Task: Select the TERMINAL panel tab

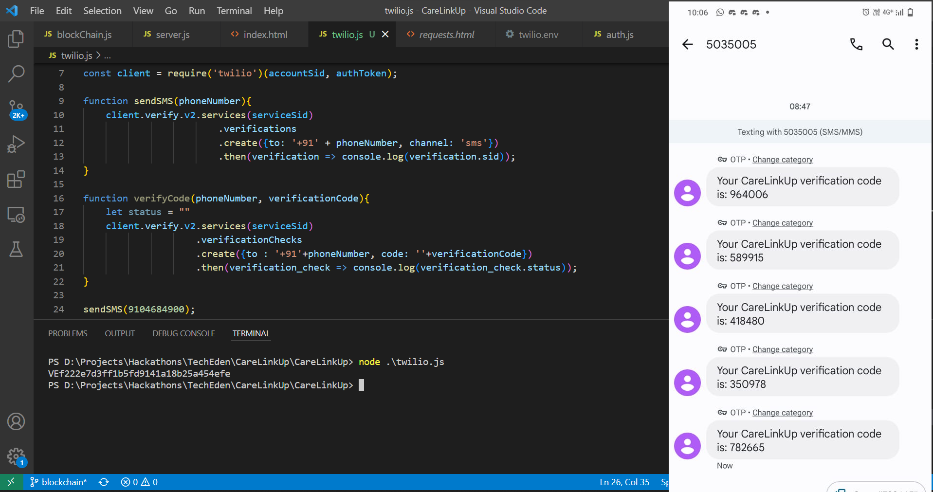Action: click(x=251, y=333)
